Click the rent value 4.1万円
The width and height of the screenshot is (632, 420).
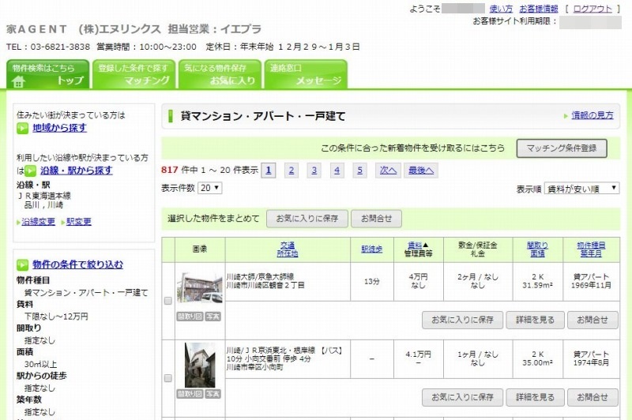point(418,354)
